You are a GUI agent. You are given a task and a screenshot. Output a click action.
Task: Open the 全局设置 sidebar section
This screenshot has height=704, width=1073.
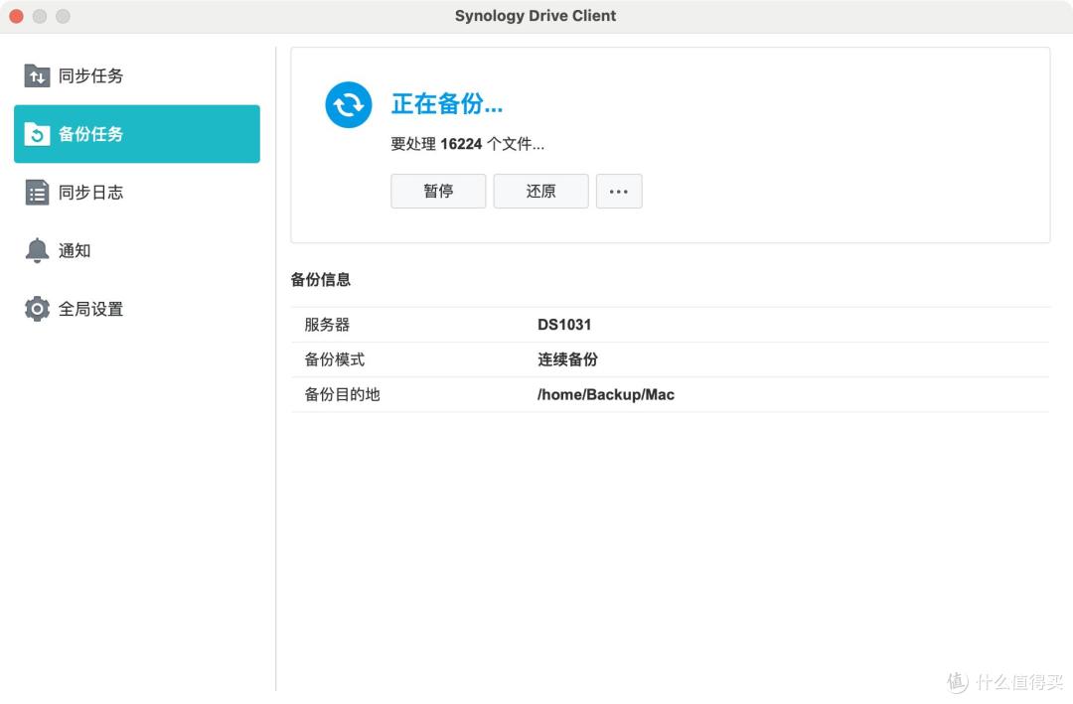137,309
